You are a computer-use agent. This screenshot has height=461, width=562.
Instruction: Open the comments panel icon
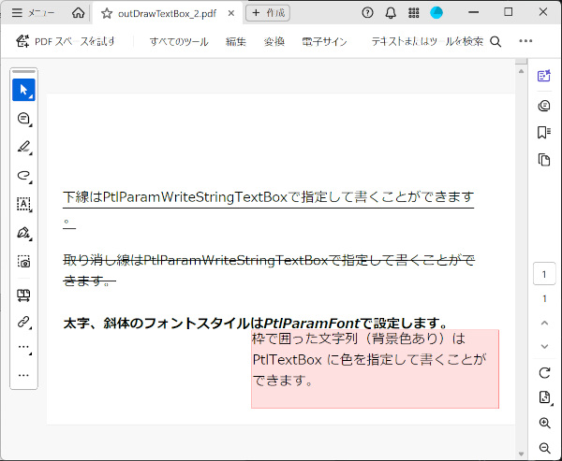coord(544,106)
